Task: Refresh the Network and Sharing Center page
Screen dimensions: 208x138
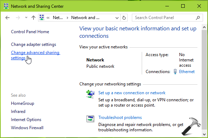Action: pos(124,18)
